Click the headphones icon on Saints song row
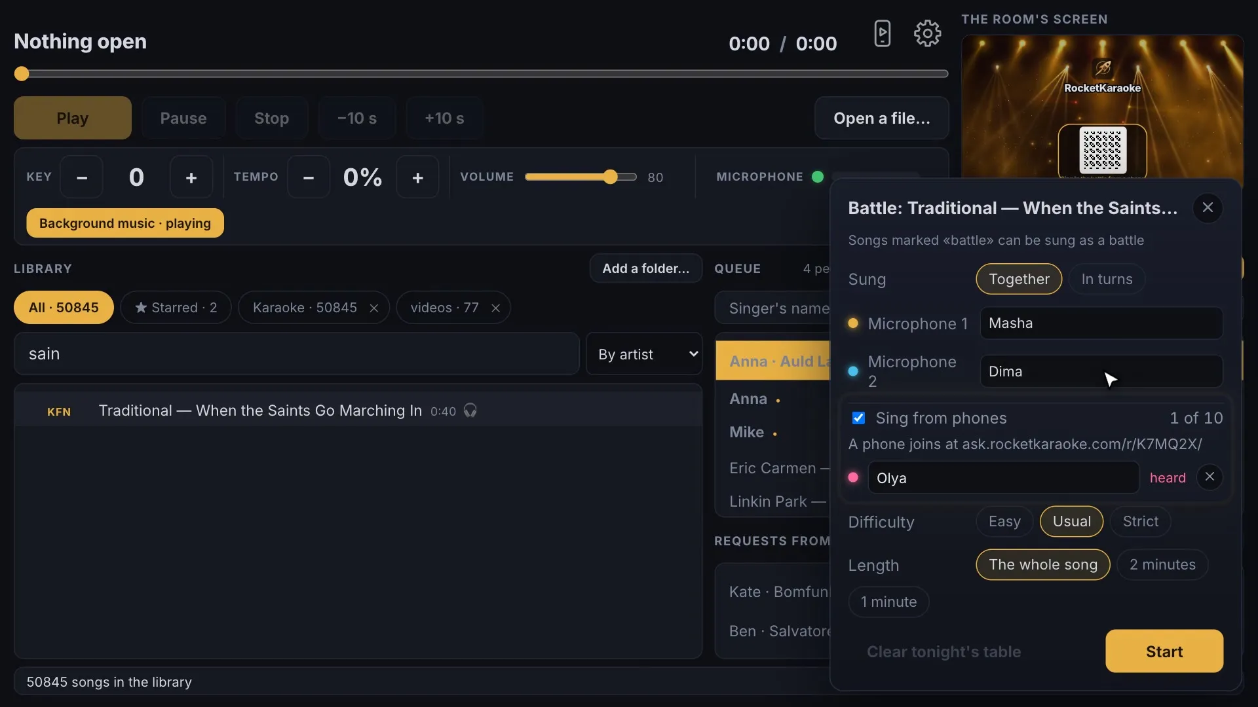 tap(470, 410)
